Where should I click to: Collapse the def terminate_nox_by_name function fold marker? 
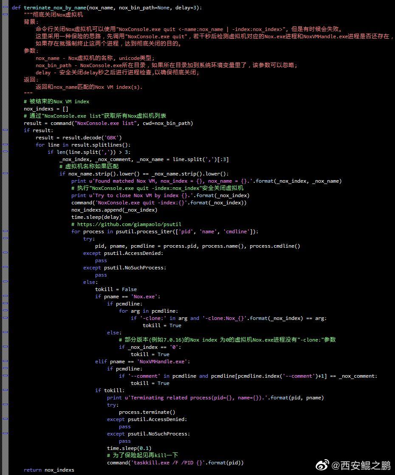(5, 8)
